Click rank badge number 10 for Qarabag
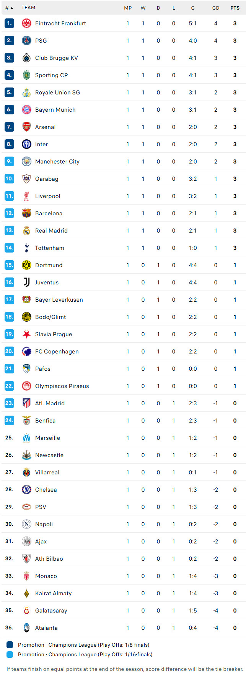The width and height of the screenshot is (246, 677). pyautogui.click(x=9, y=179)
